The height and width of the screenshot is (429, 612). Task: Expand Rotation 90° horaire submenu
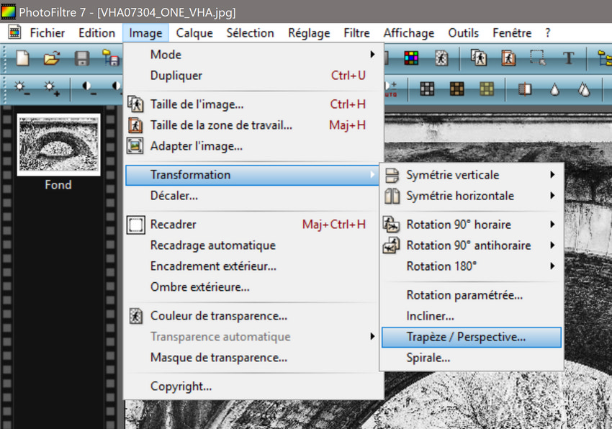[472, 225]
